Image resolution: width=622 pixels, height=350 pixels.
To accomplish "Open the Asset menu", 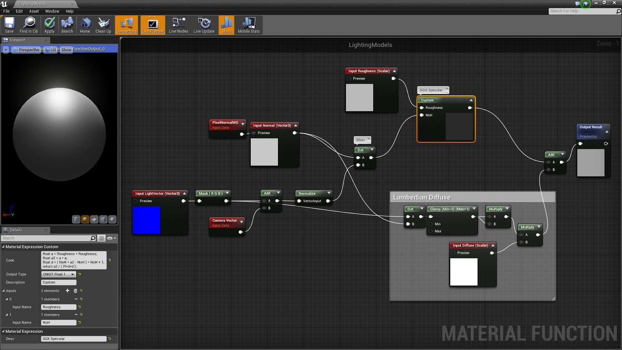I will tap(34, 11).
